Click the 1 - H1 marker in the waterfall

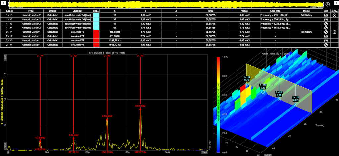(295, 105)
